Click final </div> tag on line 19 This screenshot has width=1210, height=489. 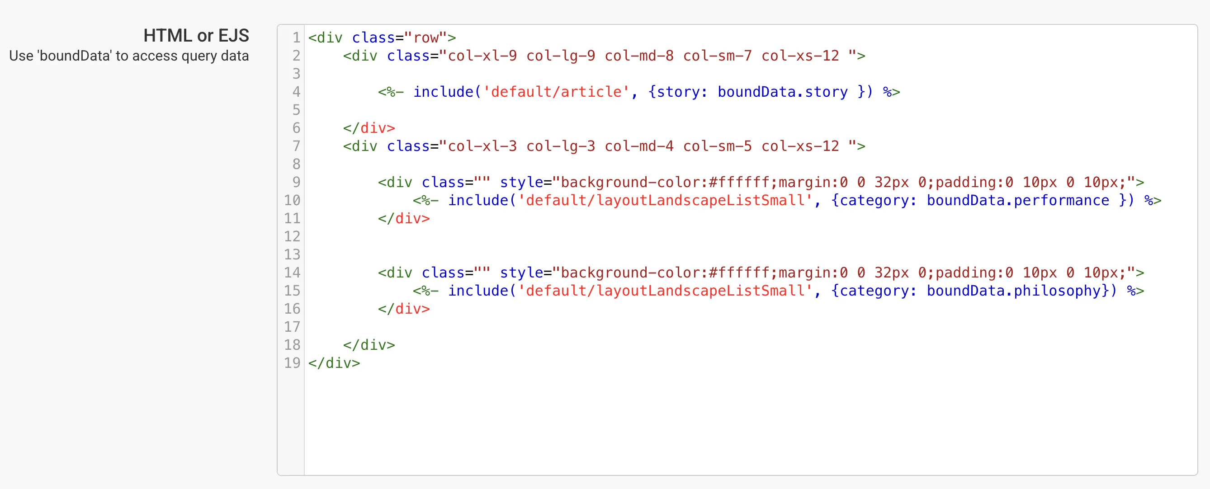click(x=334, y=363)
